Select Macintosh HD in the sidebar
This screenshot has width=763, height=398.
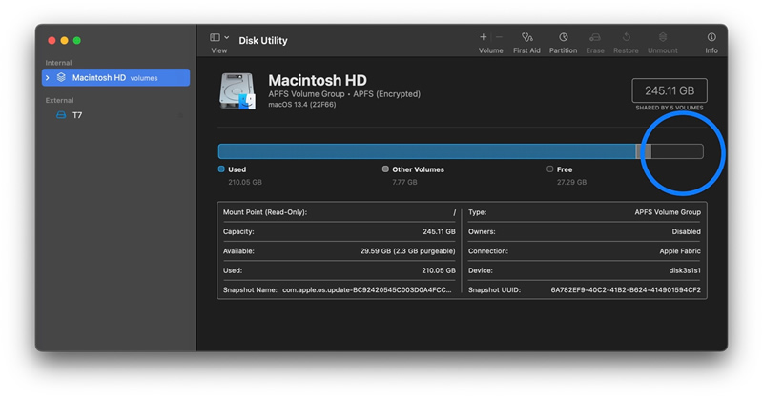pos(115,78)
